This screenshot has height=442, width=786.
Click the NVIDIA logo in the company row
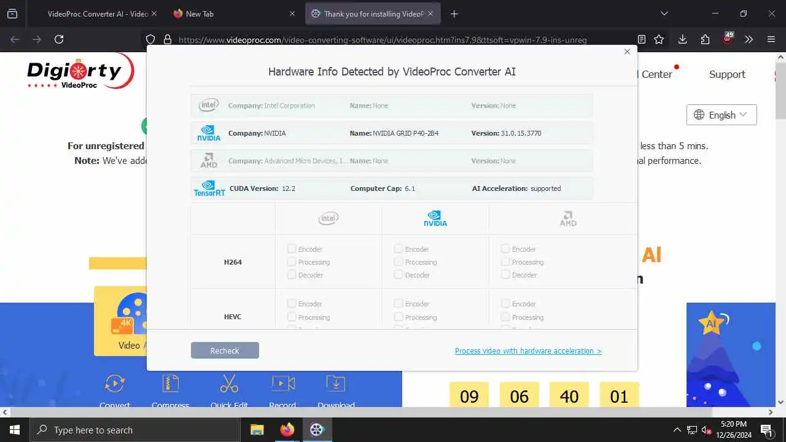pyautogui.click(x=209, y=133)
